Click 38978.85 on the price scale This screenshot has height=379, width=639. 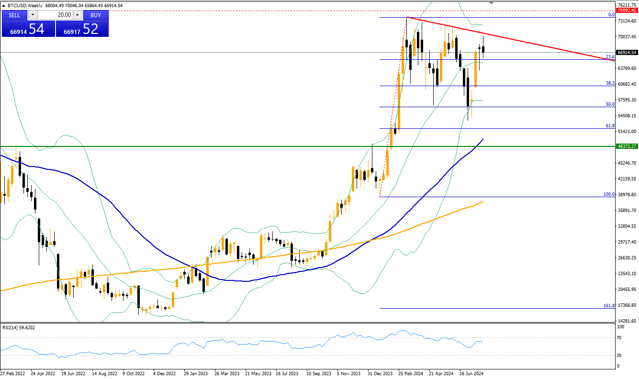(x=627, y=194)
